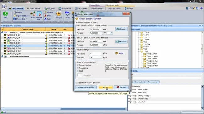
Task: Click the Display filter icon
Action: coord(39,14)
